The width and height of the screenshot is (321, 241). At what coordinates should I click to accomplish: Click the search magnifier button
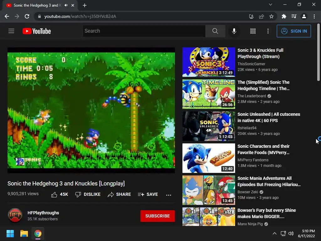click(215, 31)
